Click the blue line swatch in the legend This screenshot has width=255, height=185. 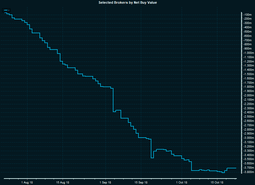tap(6, 10)
